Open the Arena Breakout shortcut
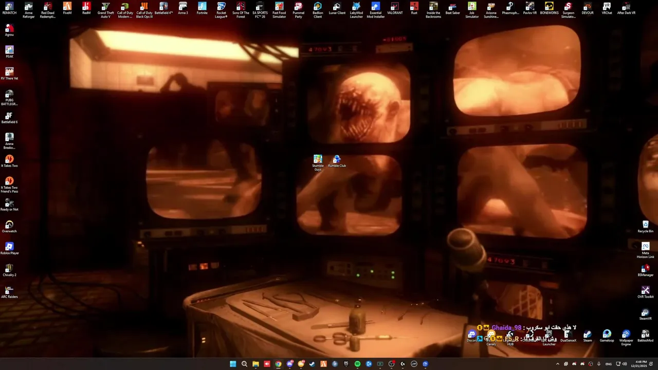Image resolution: width=658 pixels, height=370 pixels. 9,141
